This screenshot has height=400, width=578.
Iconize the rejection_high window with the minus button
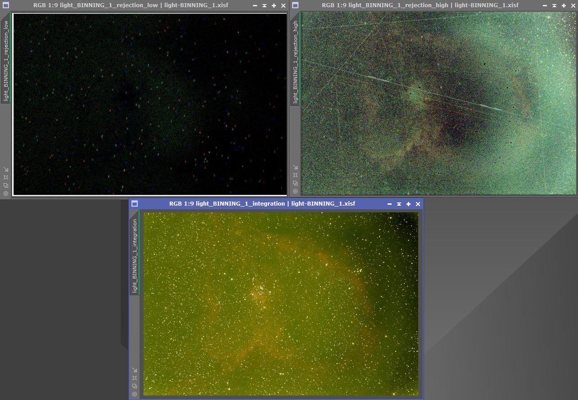point(544,5)
